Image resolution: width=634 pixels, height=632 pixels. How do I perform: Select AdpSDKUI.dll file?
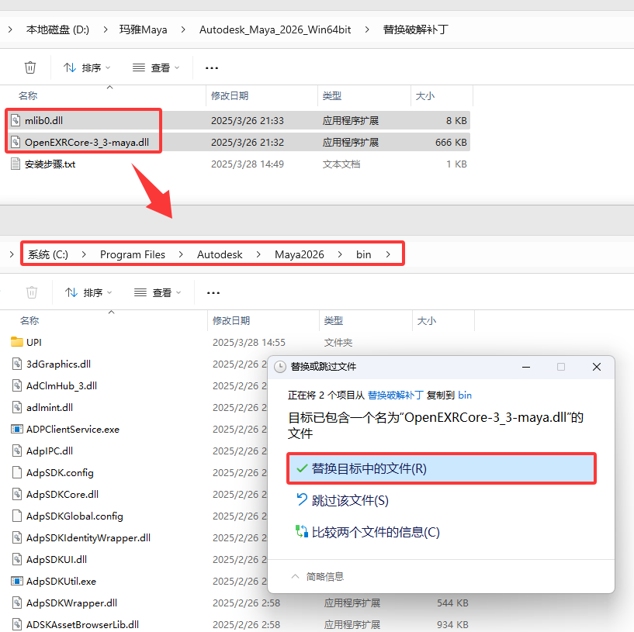(57, 559)
